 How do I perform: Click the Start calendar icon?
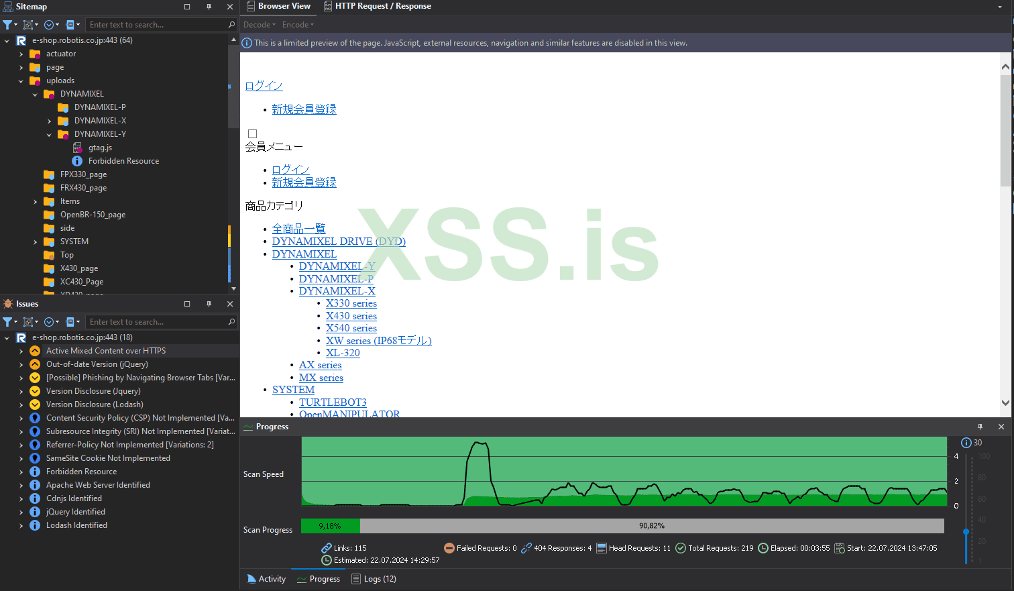pyautogui.click(x=840, y=548)
